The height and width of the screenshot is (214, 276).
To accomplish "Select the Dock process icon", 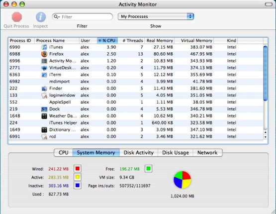I will pos(44,109).
